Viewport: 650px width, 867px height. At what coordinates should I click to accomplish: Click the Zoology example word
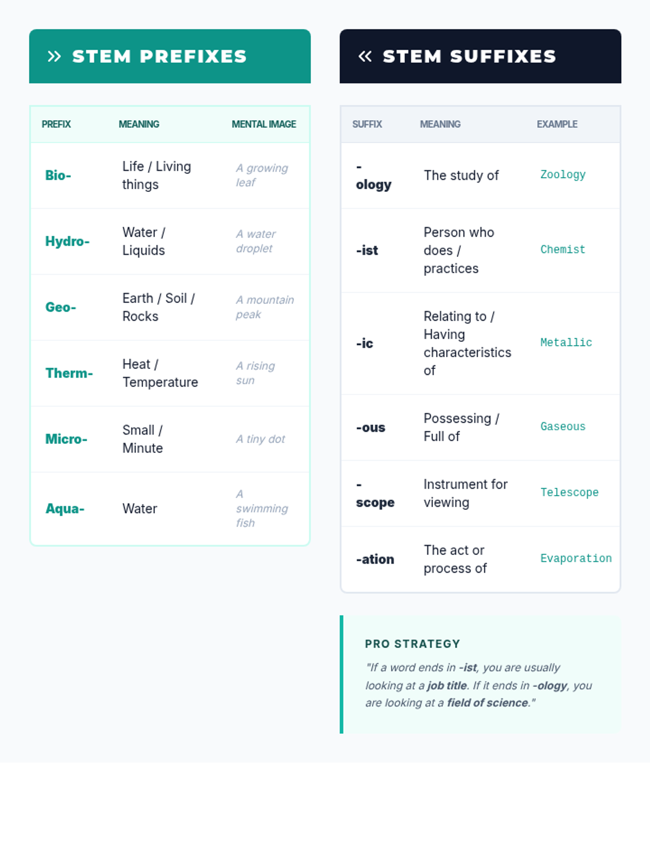[563, 174]
